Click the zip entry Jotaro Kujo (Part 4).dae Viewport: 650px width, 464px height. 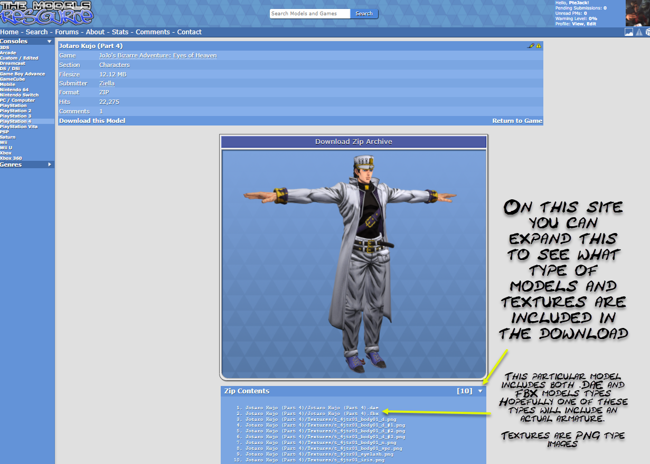tap(312, 408)
